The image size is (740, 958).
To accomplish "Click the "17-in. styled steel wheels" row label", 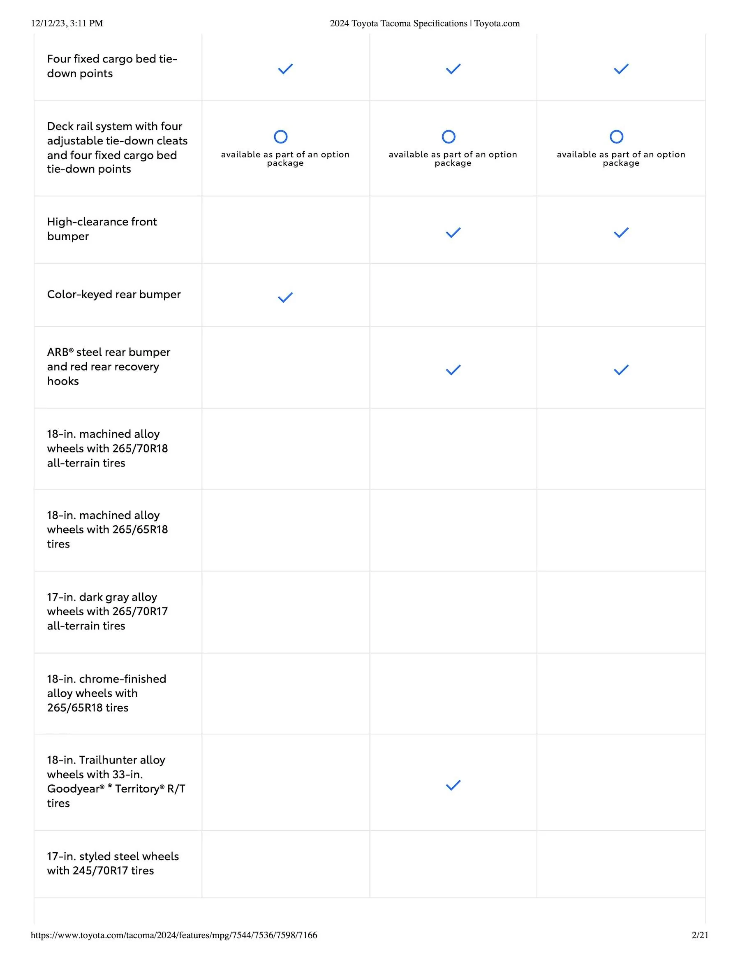I will (x=113, y=863).
